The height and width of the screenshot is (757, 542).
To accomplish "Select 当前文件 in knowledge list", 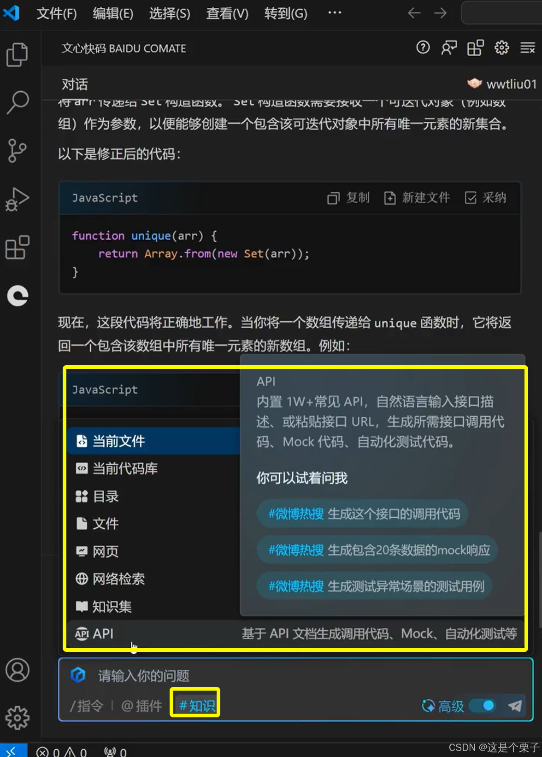I will (153, 441).
